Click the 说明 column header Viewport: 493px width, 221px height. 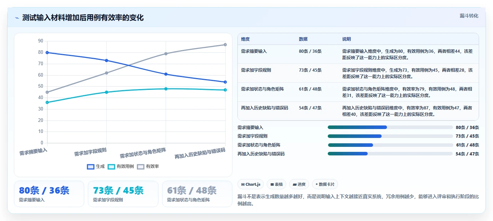(347, 39)
